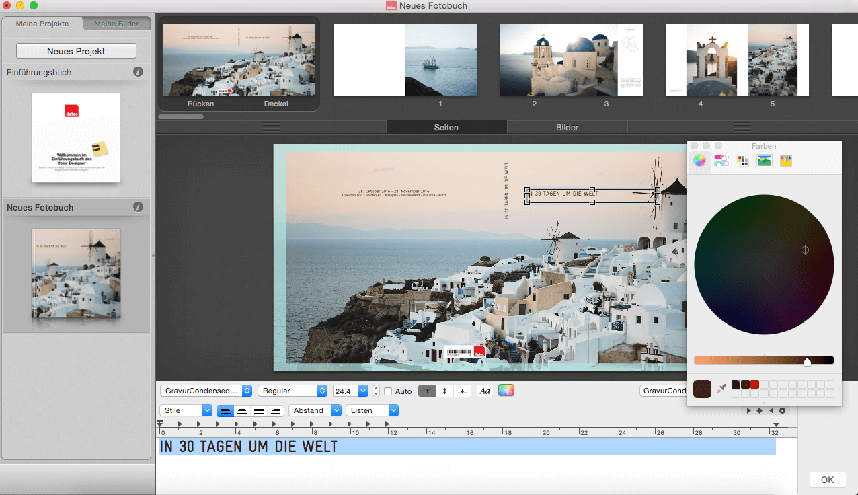Confirm text editing with OK

(x=827, y=480)
